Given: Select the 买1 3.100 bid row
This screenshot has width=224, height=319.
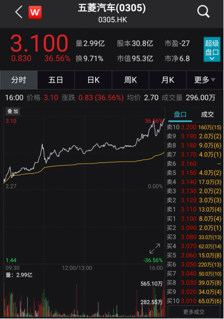Looking at the screenshot, I should tap(194, 219).
